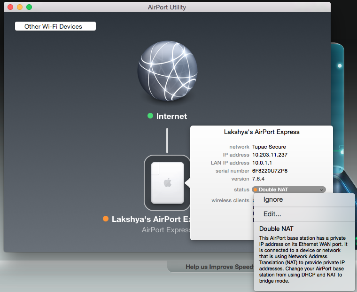The width and height of the screenshot is (357, 292).
Task: Click the network name Tupac Secure
Action: click(269, 147)
